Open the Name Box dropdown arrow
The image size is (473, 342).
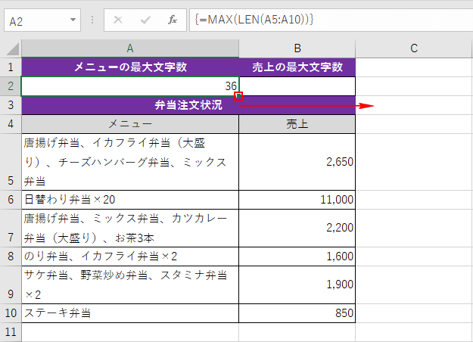pos(73,20)
